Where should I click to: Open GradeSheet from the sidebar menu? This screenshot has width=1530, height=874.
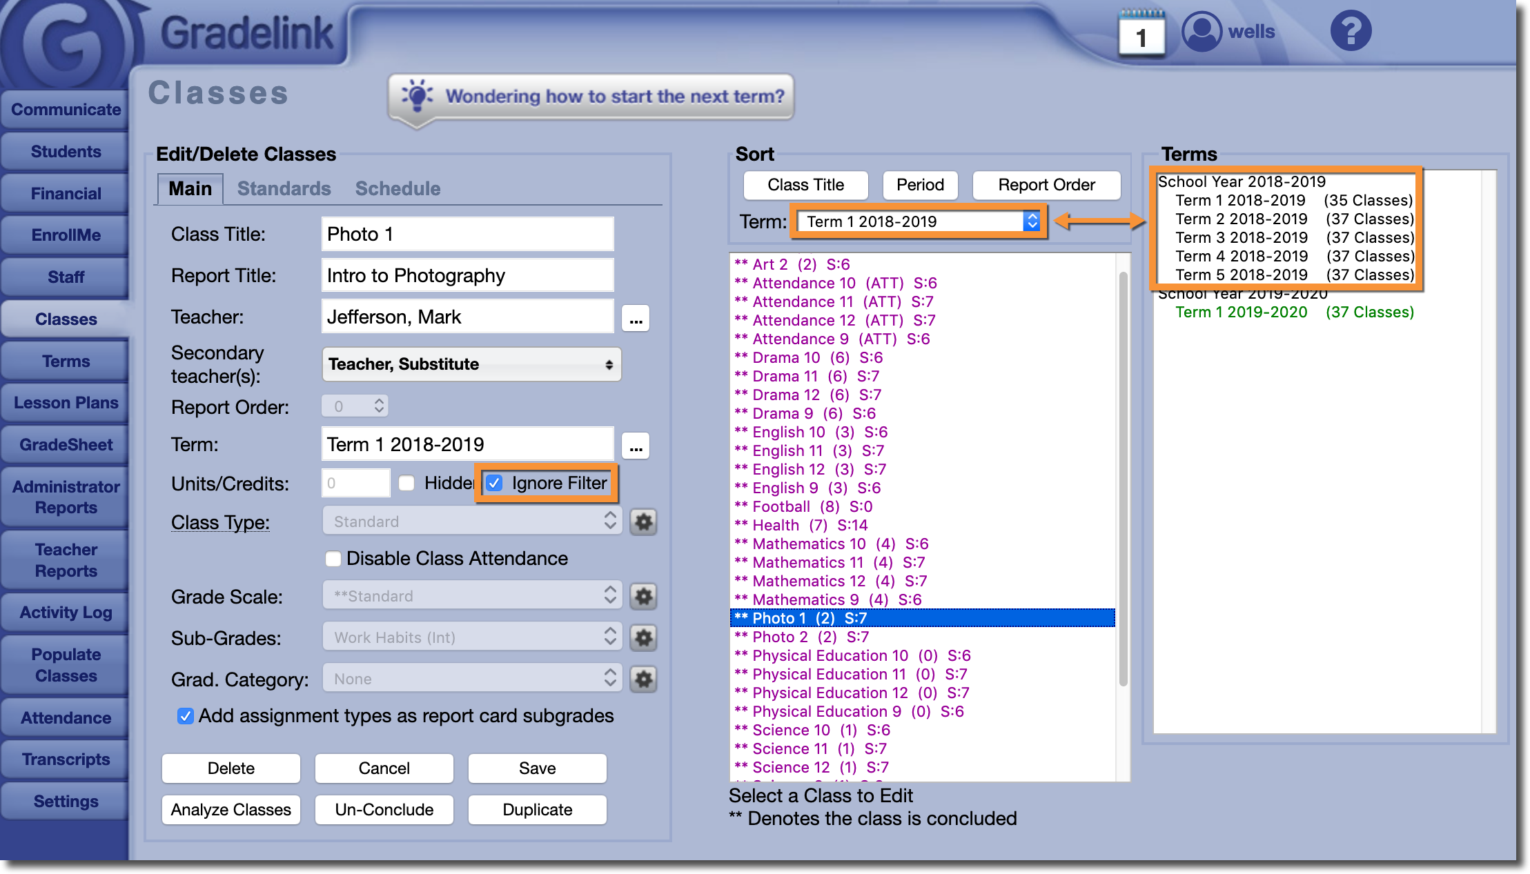[x=66, y=445]
